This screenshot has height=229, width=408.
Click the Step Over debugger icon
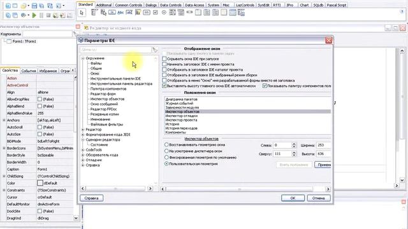coord(62,15)
